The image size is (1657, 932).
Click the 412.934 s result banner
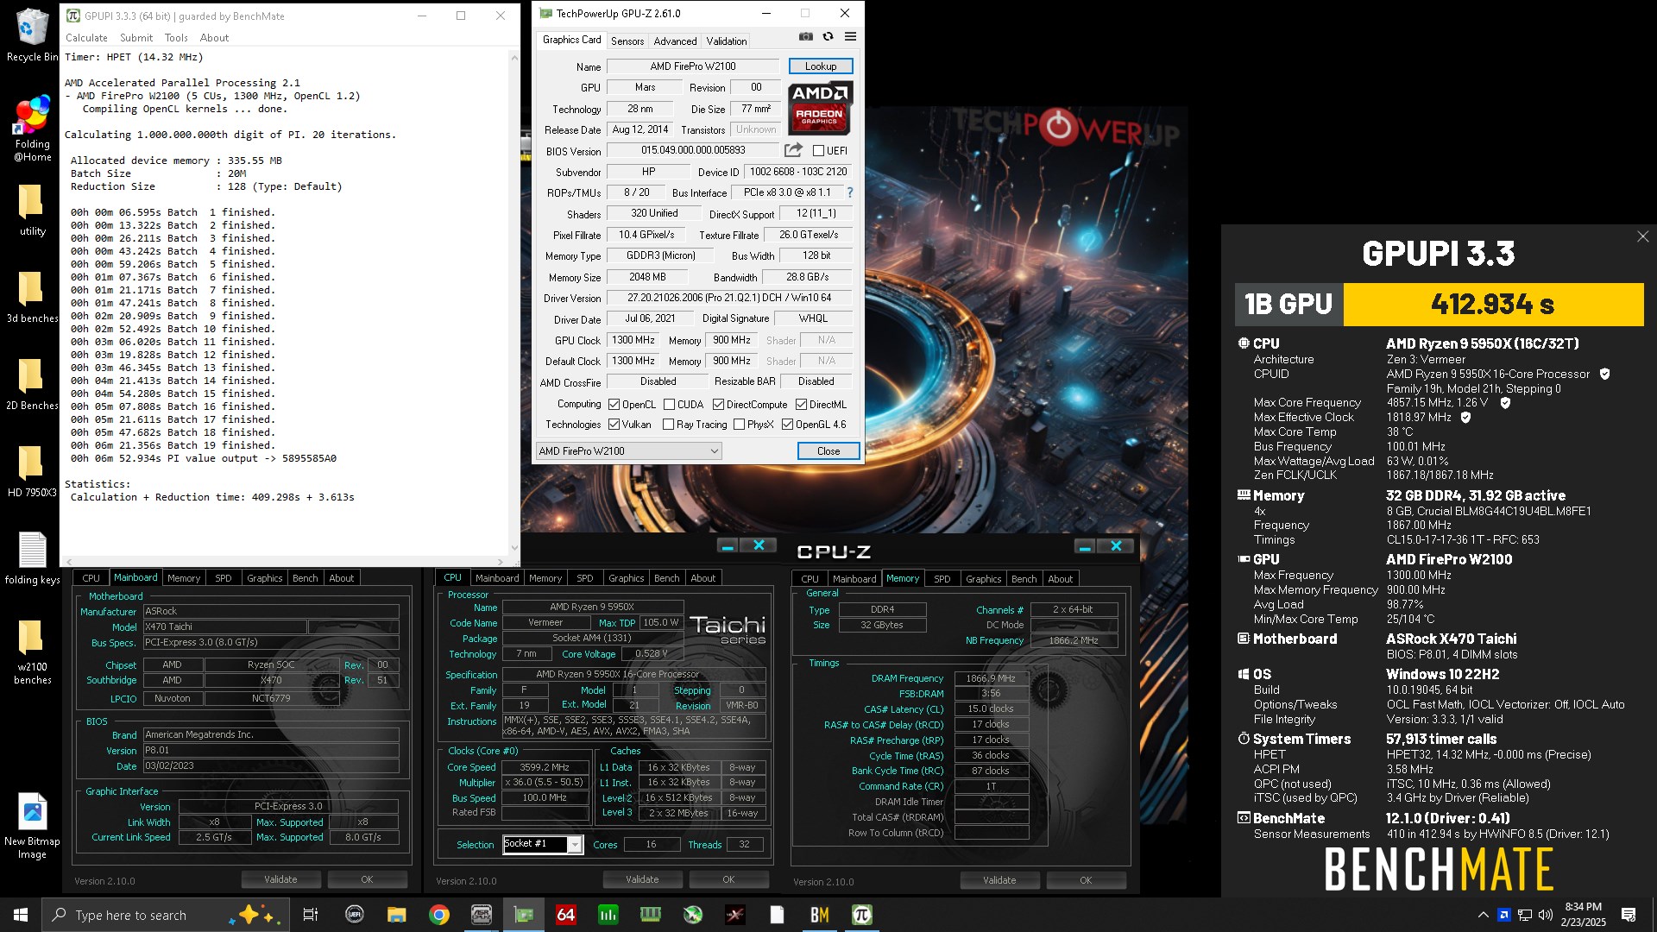tap(1493, 304)
